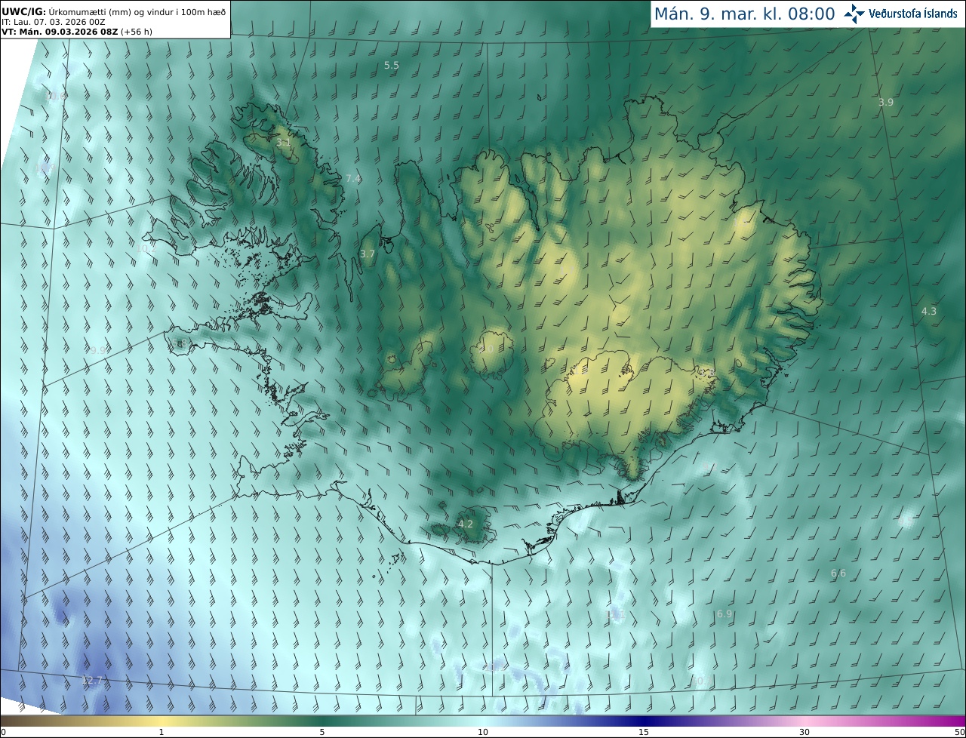The width and height of the screenshot is (966, 738).
Task: Click the 4.2 value on the south coast
Action: pyautogui.click(x=466, y=524)
